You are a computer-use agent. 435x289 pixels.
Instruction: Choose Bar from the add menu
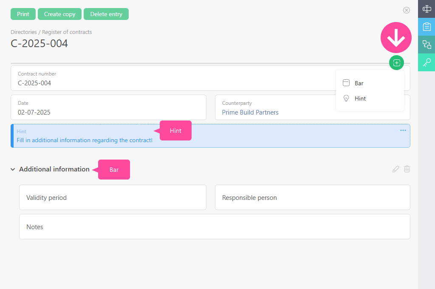coord(359,83)
